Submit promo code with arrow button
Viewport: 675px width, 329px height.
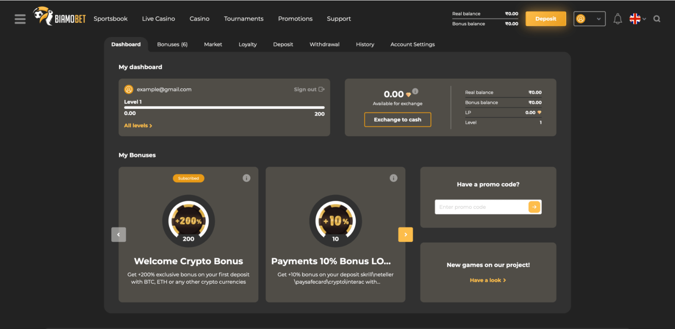[x=535, y=207]
